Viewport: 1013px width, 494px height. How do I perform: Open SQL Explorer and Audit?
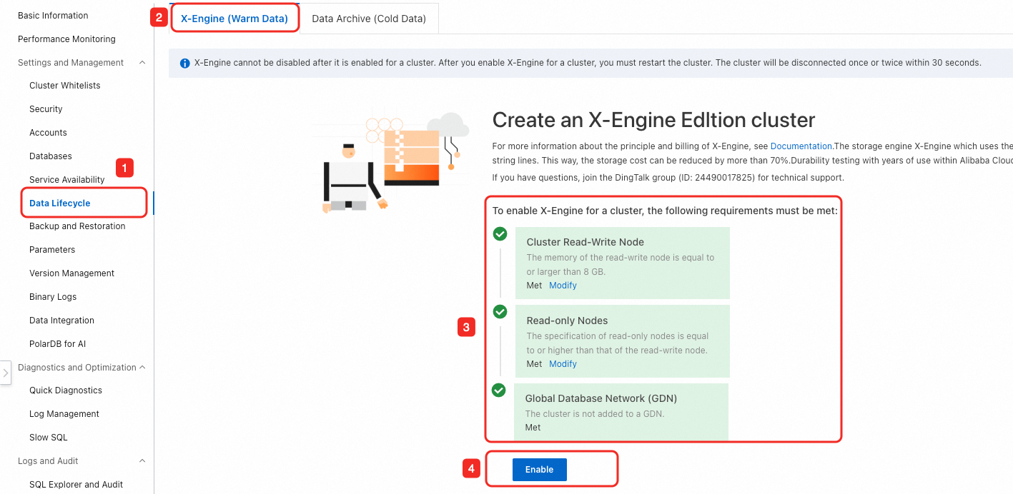tap(76, 485)
